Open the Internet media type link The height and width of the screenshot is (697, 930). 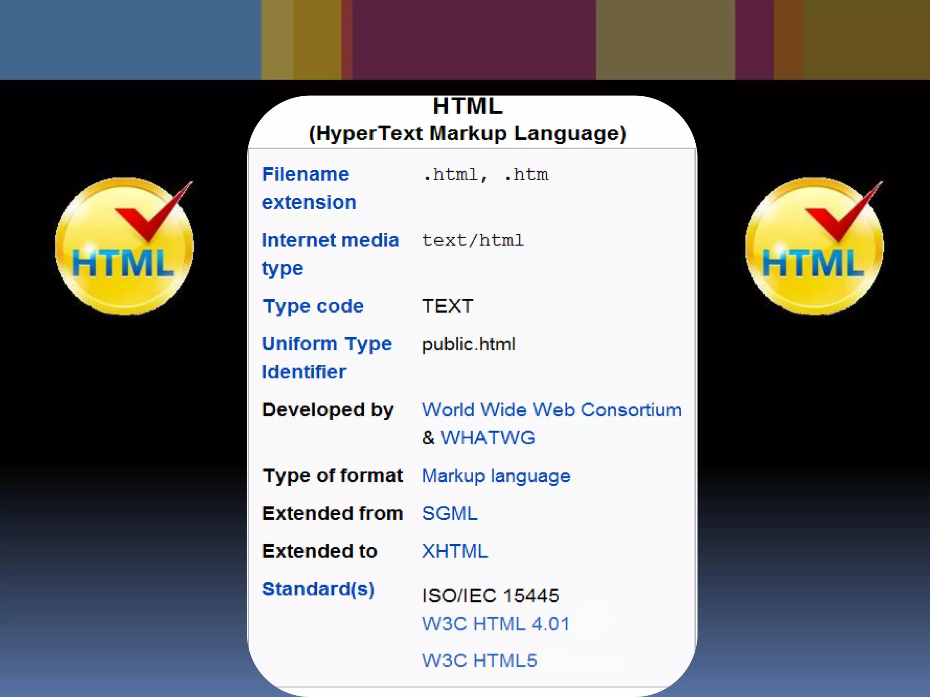[330, 254]
